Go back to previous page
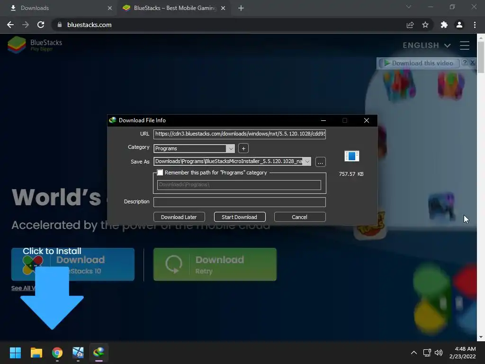The image size is (485, 364). pos(10,25)
